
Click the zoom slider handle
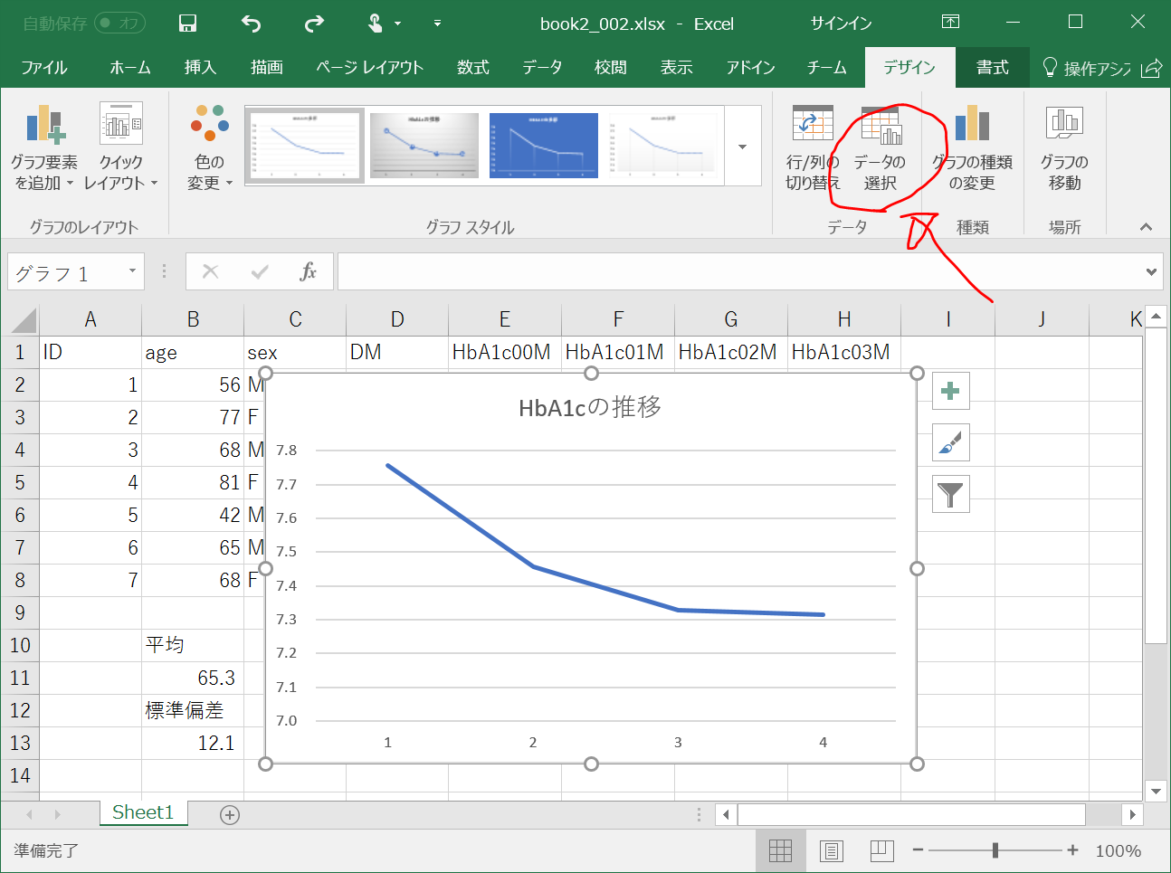[x=995, y=850]
